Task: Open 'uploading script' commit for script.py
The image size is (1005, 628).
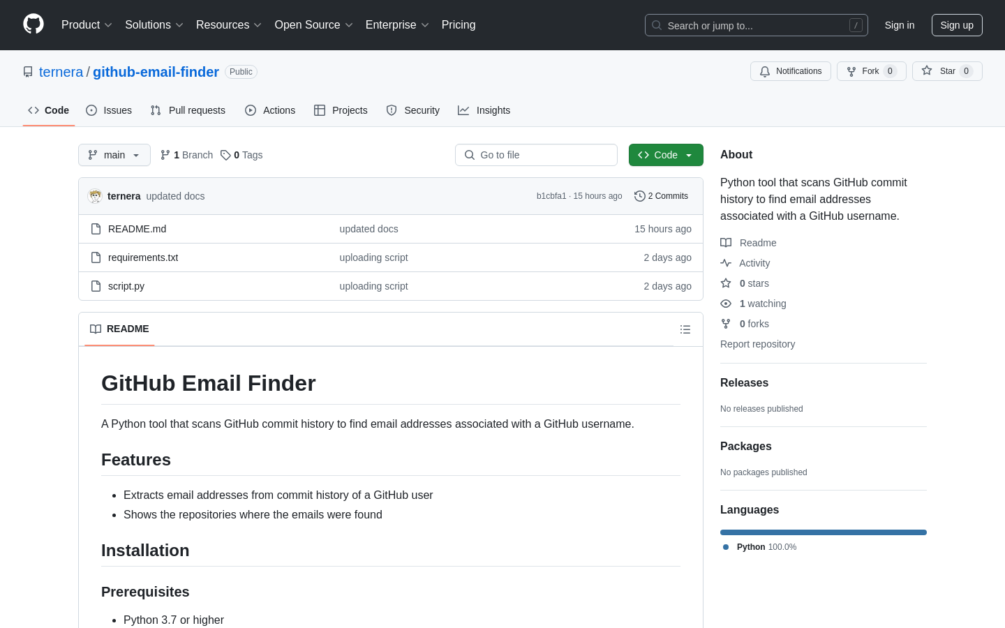Action: pyautogui.click(x=373, y=286)
